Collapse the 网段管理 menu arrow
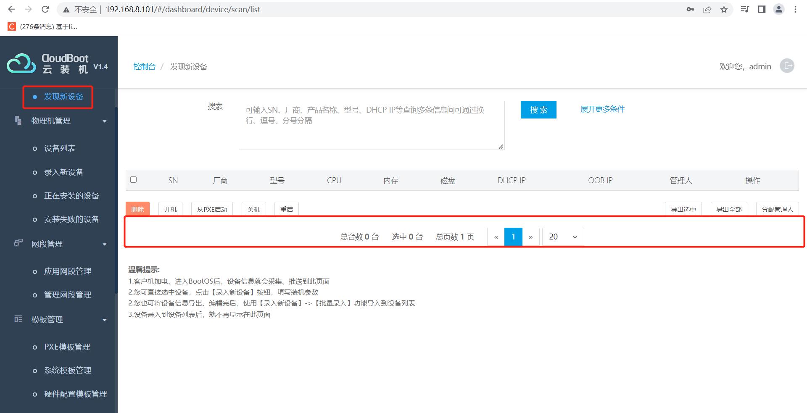 point(105,244)
